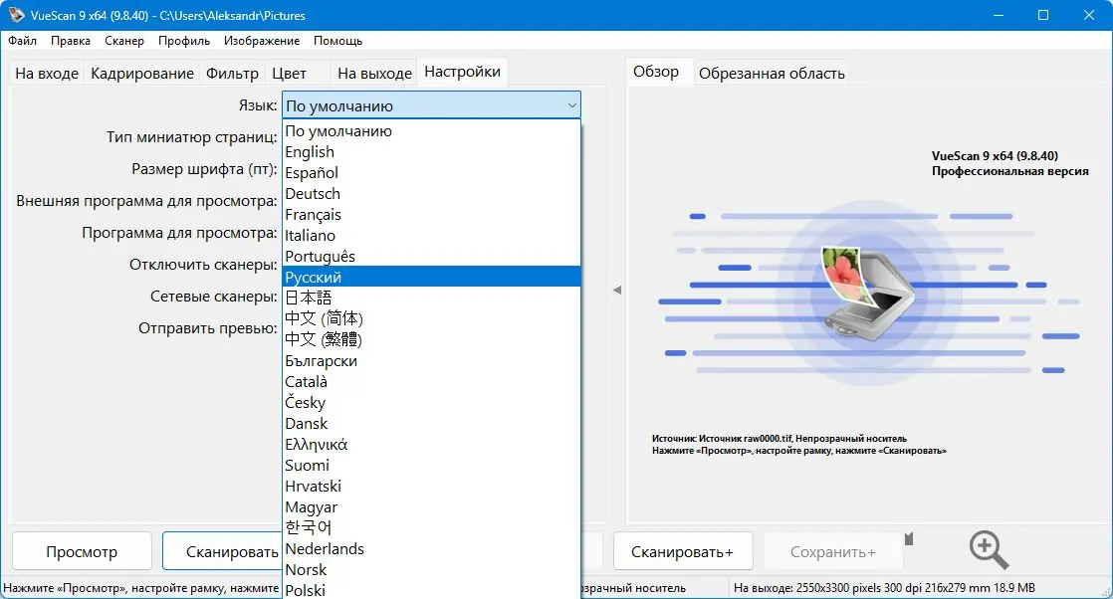Click the panel collapse arrow splitter
1113x599 pixels.
click(617, 290)
